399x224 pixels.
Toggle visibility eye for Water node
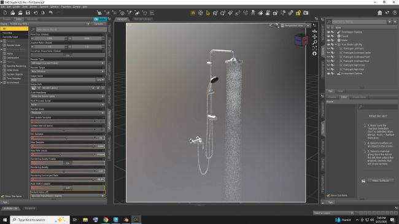click(328, 41)
